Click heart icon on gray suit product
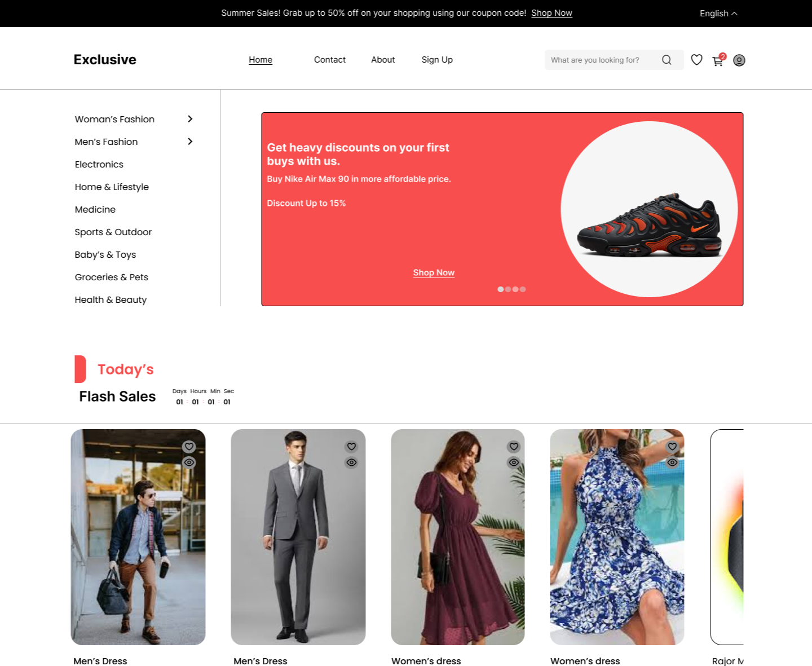 351,447
